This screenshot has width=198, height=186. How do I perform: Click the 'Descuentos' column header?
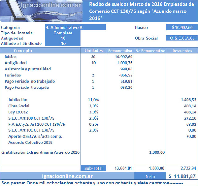coord(182,51)
